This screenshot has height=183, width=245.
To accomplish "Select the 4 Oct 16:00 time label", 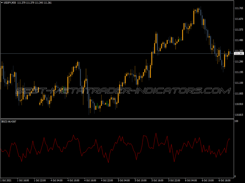I will (90, 180).
